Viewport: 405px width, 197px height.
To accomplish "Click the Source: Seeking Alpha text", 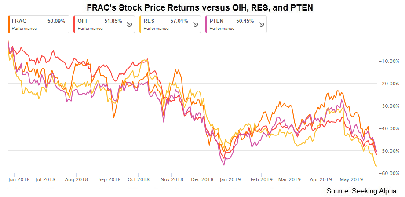I will pyautogui.click(x=361, y=191).
